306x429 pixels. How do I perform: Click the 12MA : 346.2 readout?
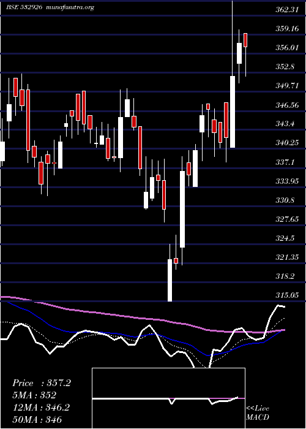pos(41,408)
